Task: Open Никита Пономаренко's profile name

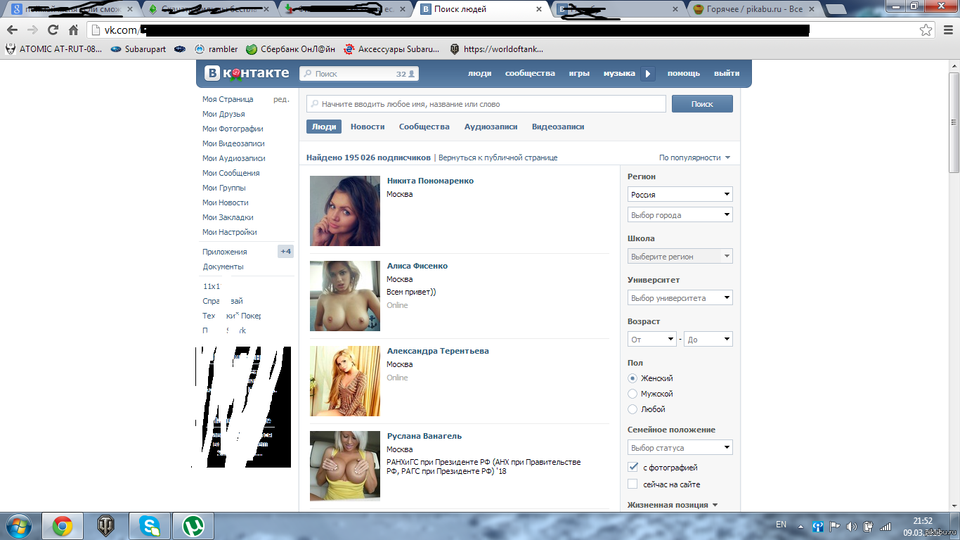Action: pyautogui.click(x=430, y=181)
